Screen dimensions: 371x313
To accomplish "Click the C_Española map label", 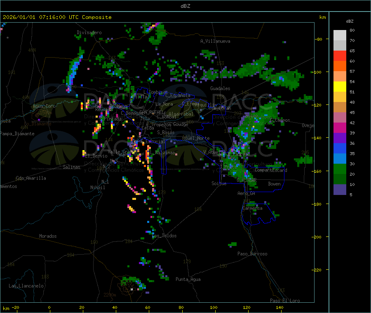I will click(x=178, y=95).
